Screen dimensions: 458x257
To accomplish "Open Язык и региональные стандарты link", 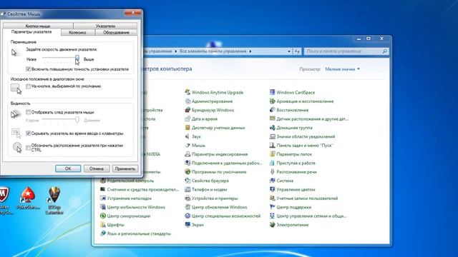I will [139, 233].
